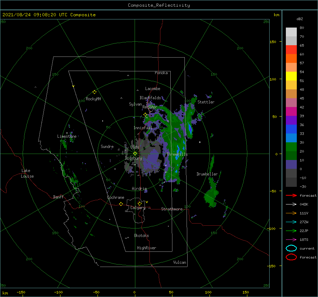Click the Calgary city label

138,208
